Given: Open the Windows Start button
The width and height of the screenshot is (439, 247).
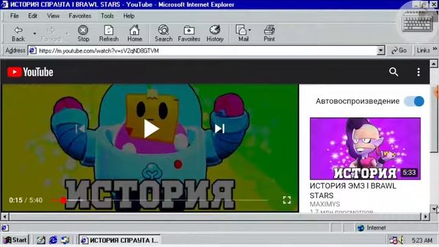Looking at the screenshot, I should [15, 240].
